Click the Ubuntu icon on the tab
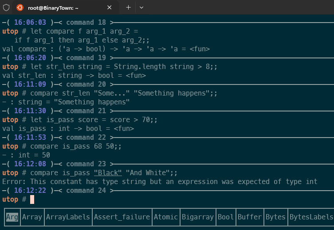The width and height of the screenshot is (334, 230). tap(20, 8)
